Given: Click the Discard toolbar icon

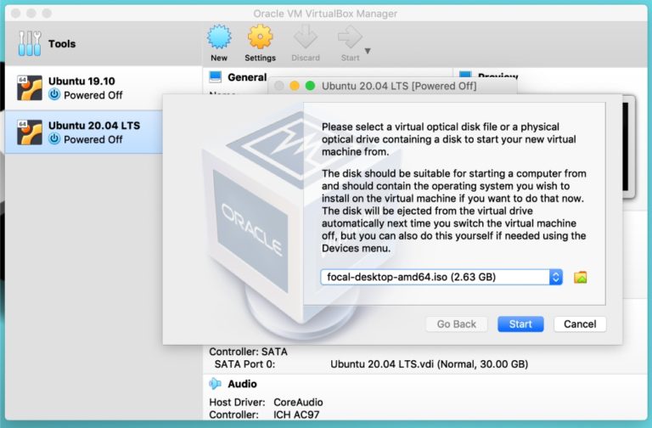Looking at the screenshot, I should pyautogui.click(x=306, y=37).
